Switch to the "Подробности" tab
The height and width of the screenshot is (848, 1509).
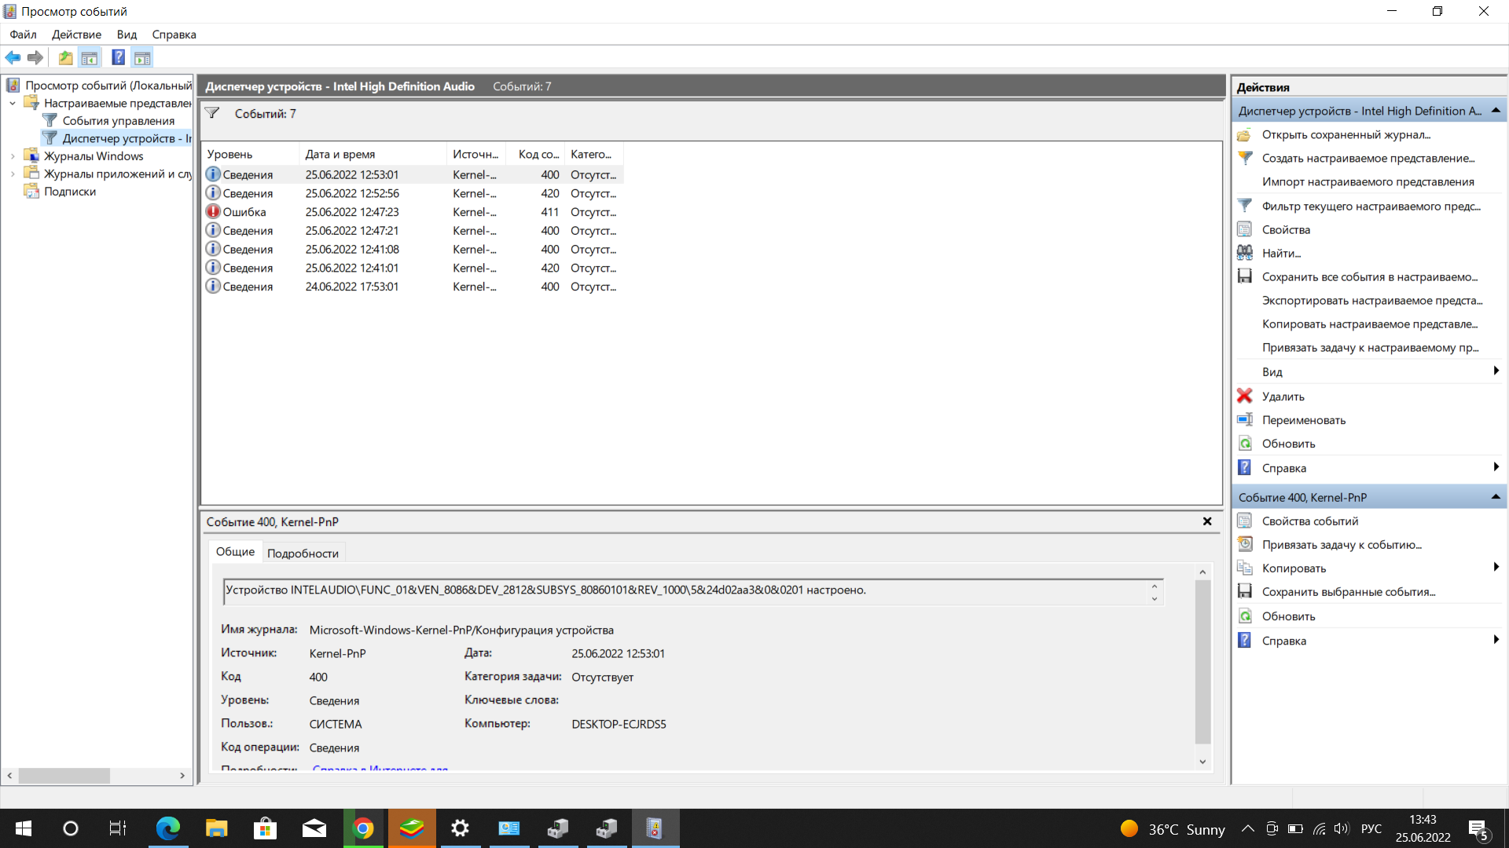[303, 553]
